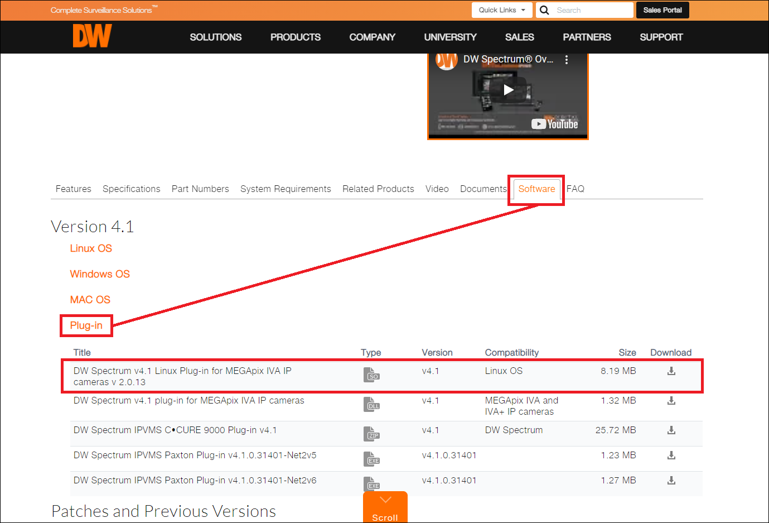Image resolution: width=769 pixels, height=523 pixels.
Task: Open the SUPPORT menu
Action: point(661,37)
